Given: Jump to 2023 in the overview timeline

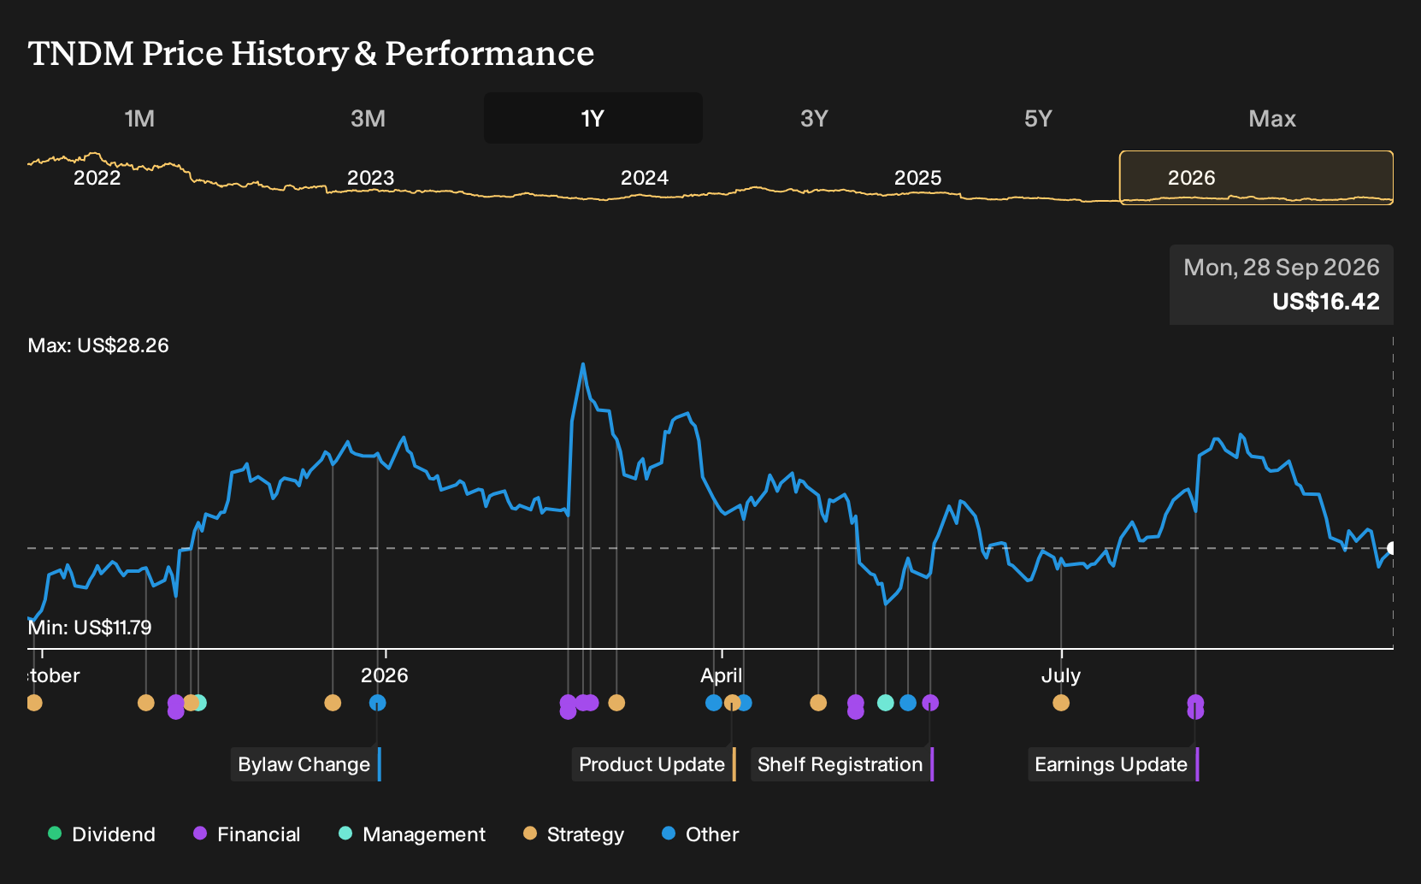Looking at the screenshot, I should pos(370,178).
